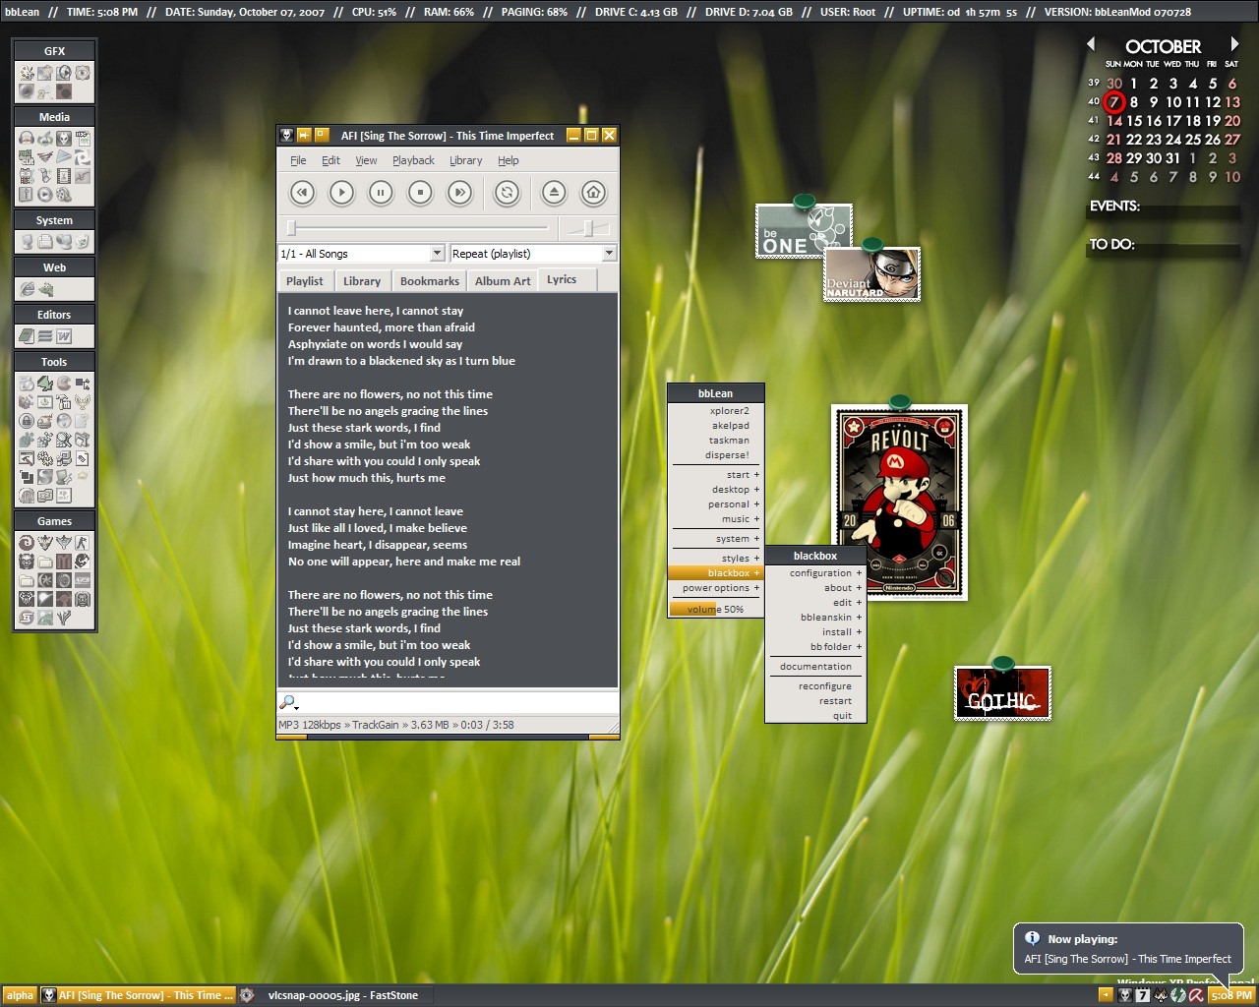This screenshot has width=1259, height=1007.
Task: Click the search field below the lyrics
Action: 452,702
